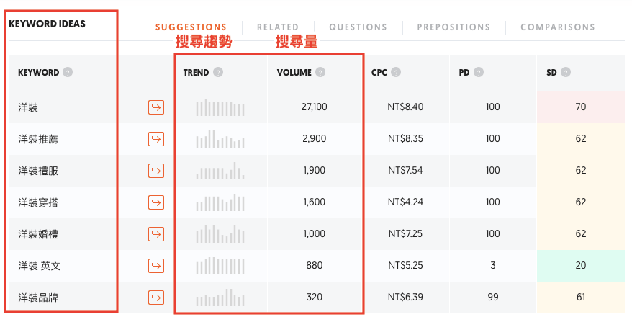Click arrow icon for 洋裝 英文 row

[156, 266]
